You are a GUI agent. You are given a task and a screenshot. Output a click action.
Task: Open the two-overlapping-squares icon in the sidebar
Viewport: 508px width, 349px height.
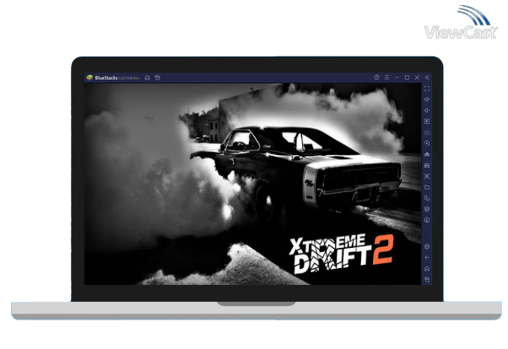pyautogui.click(x=427, y=198)
